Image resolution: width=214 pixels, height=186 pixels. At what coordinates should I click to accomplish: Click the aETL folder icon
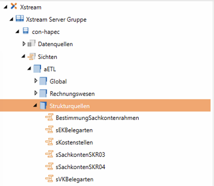[x=37, y=69]
